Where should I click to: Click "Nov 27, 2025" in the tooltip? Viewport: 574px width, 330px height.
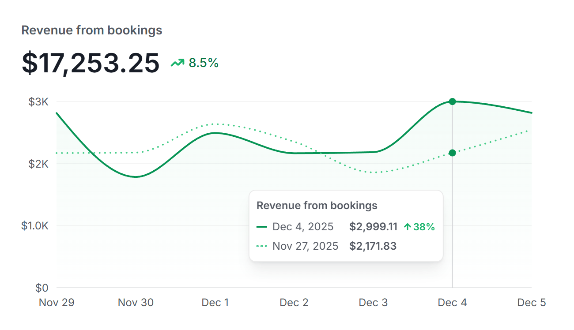[306, 246]
